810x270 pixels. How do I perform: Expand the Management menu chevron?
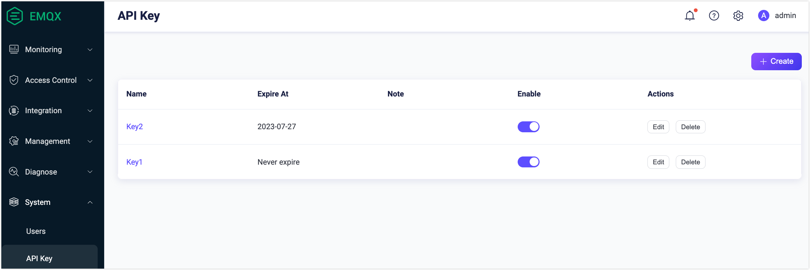(90, 141)
